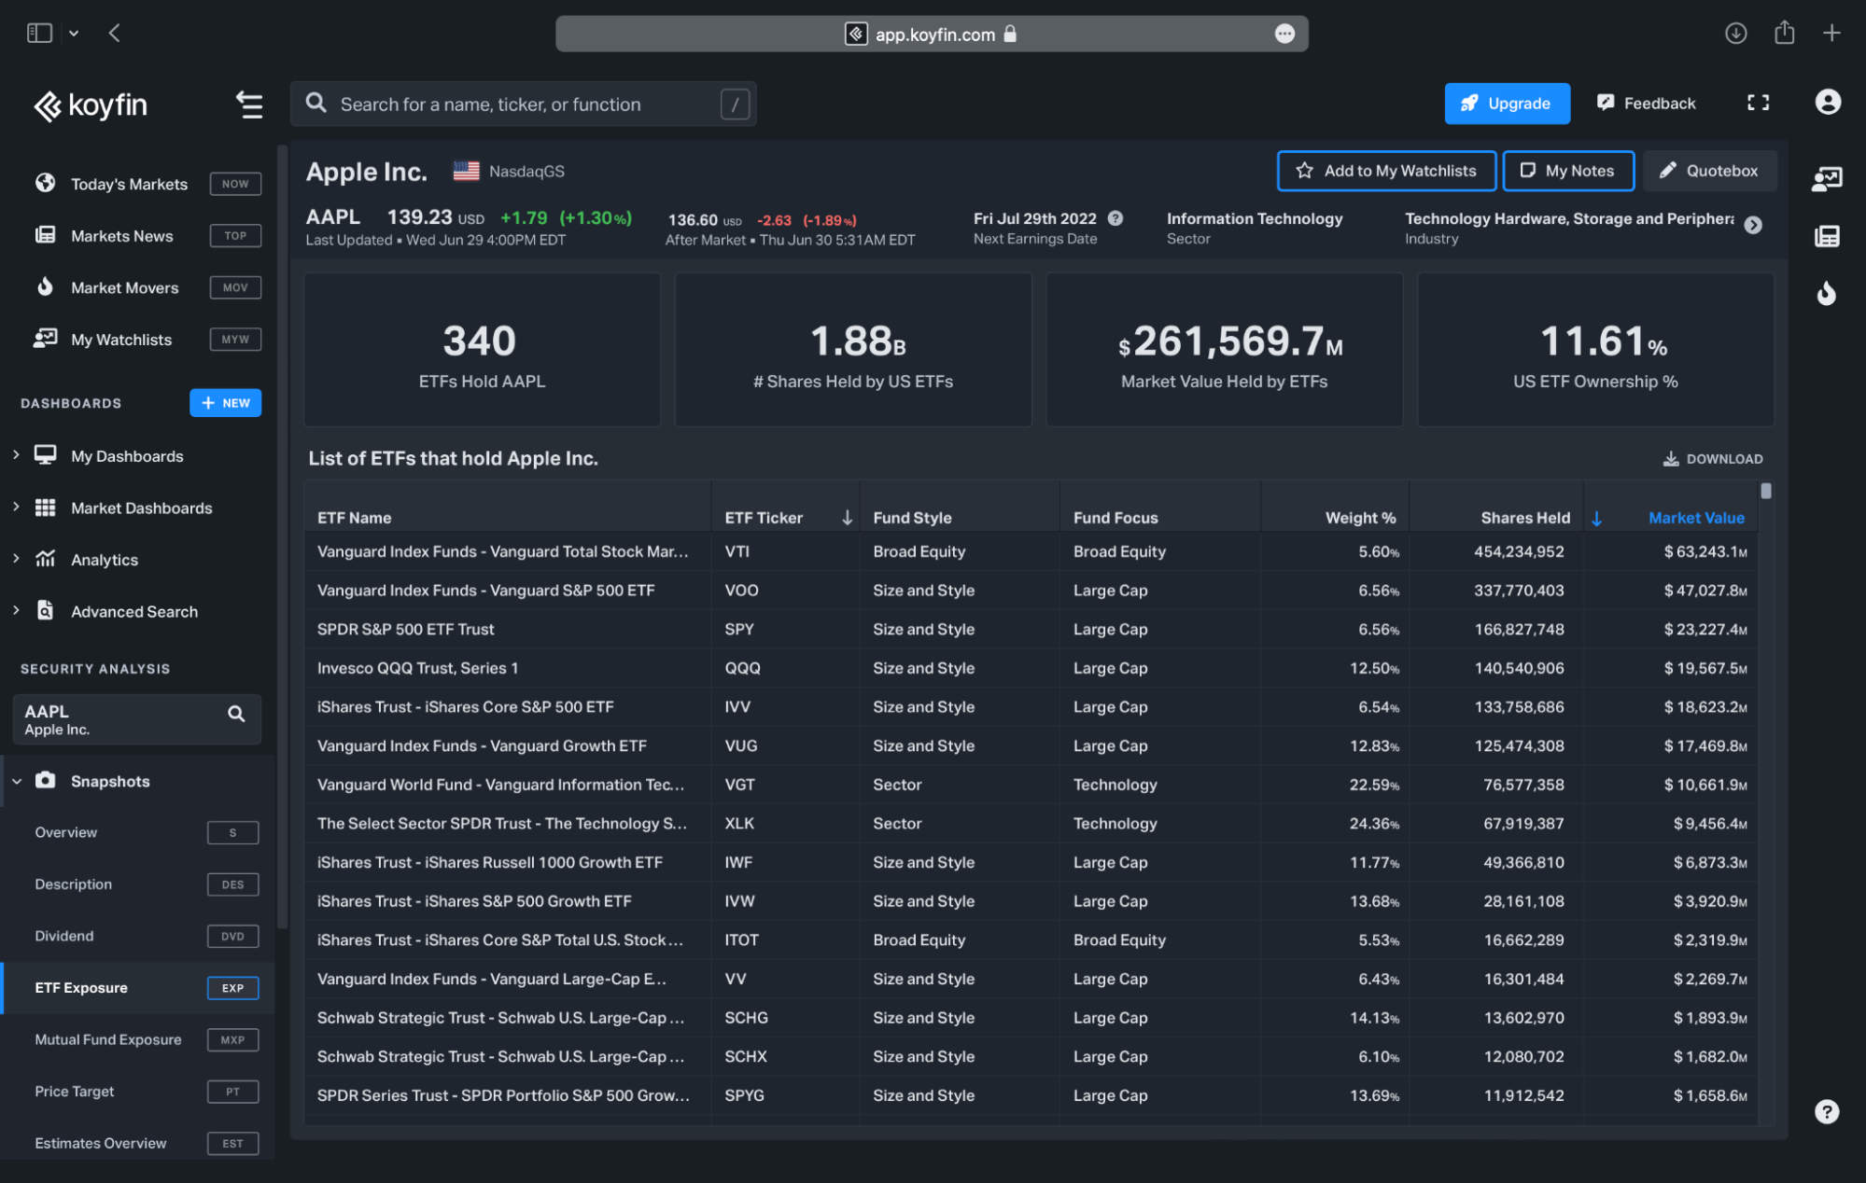The width and height of the screenshot is (1866, 1183).
Task: Open a new Safari tab
Action: coord(1831,34)
